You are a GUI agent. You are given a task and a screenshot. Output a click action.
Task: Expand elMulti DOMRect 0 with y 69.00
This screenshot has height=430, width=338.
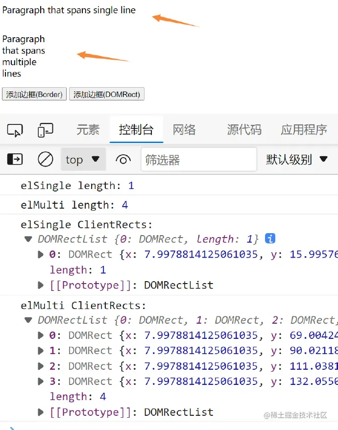[x=41, y=335]
